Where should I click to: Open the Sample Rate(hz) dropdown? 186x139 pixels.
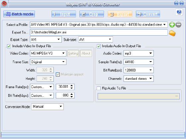[x=139, y=62]
